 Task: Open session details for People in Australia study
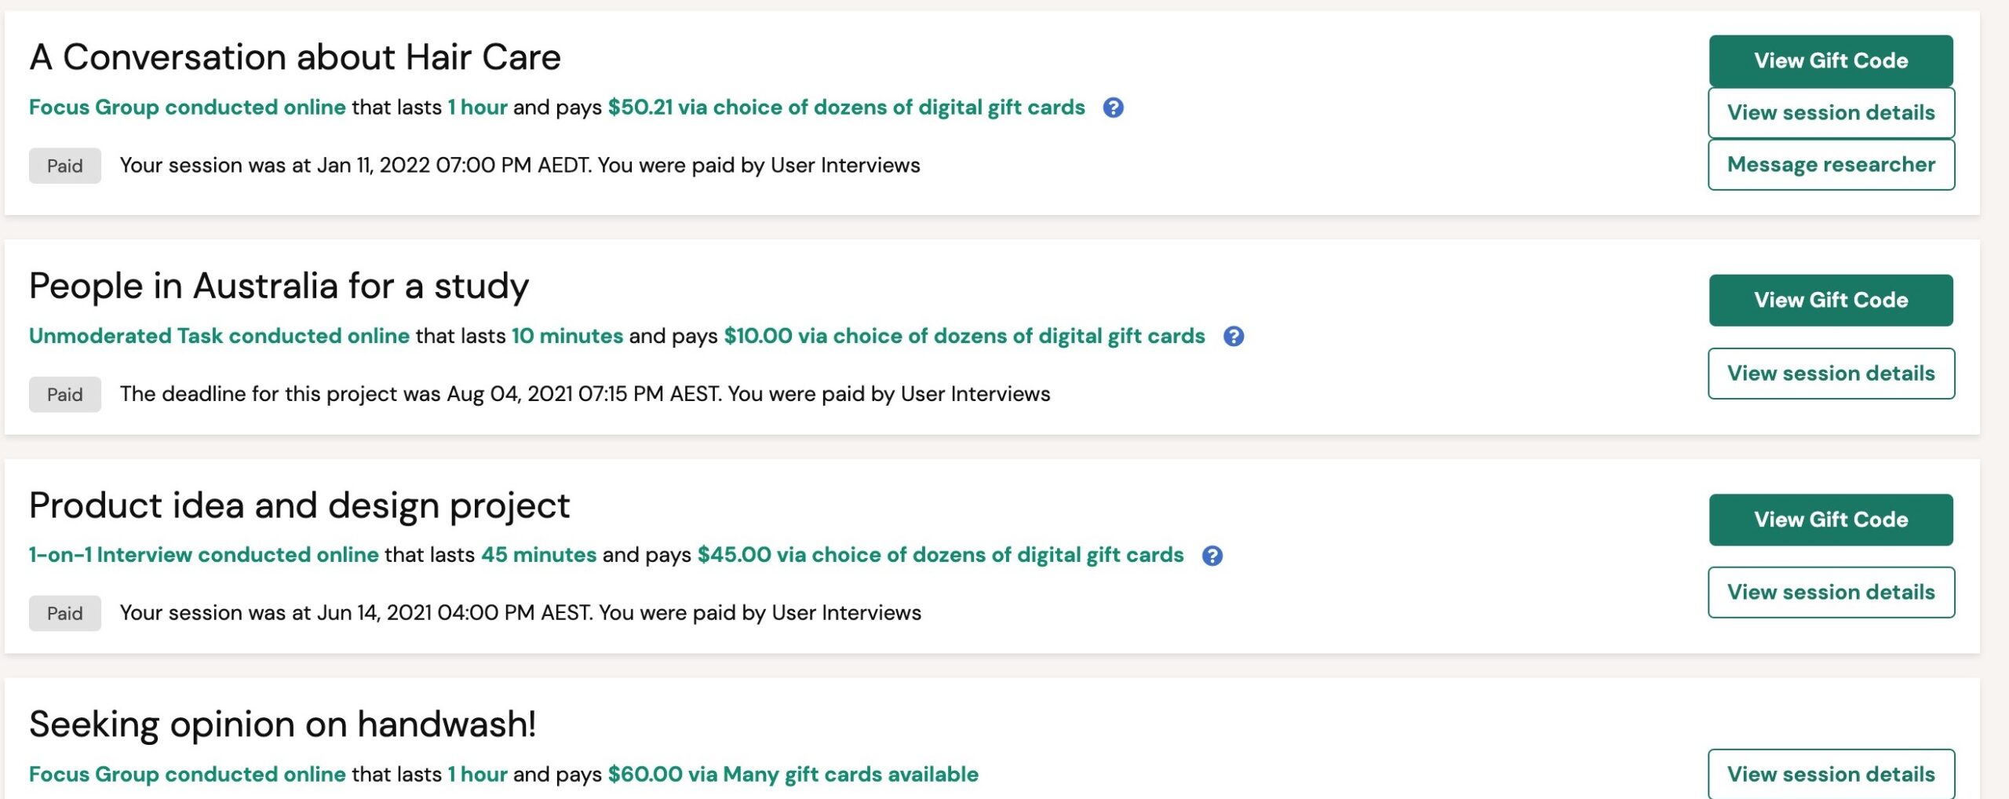point(1831,373)
